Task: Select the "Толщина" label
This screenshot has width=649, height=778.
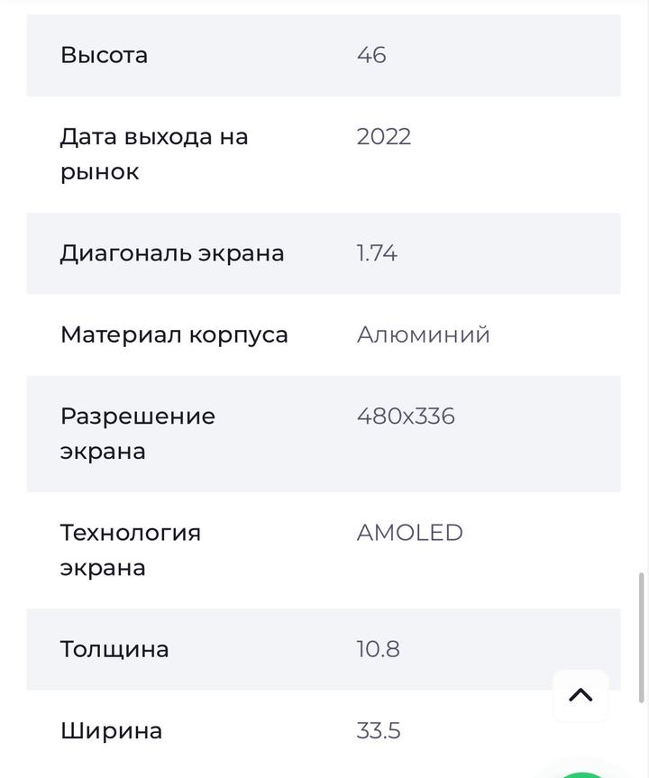Action: tap(114, 649)
